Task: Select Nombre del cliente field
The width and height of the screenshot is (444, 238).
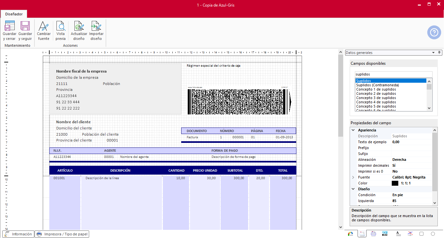Action: point(73,122)
